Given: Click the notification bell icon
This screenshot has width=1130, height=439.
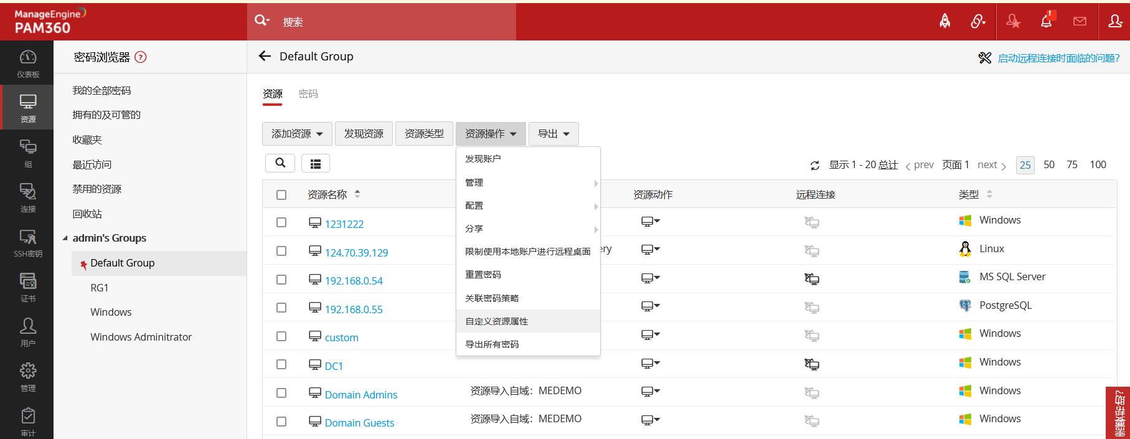Looking at the screenshot, I should point(1047,21).
